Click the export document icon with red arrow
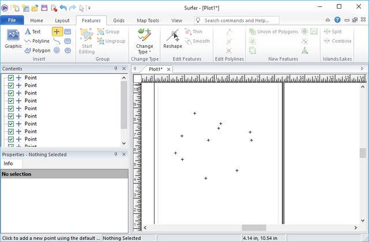The width and height of the screenshot is (369, 242). click(x=54, y=8)
